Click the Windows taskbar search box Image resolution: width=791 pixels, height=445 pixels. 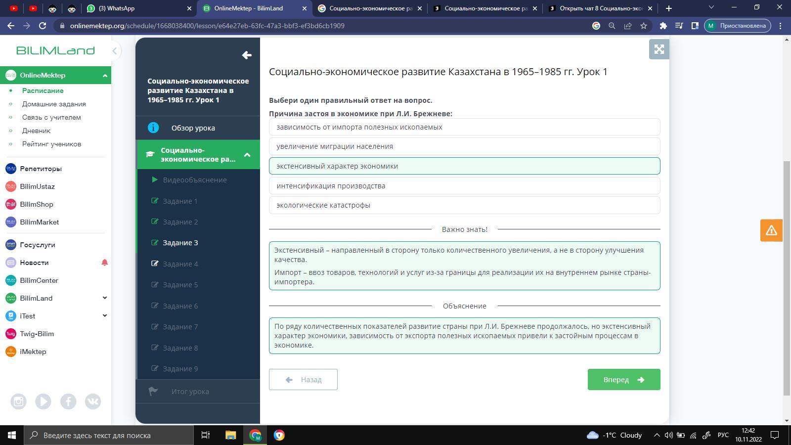pyautogui.click(x=109, y=435)
